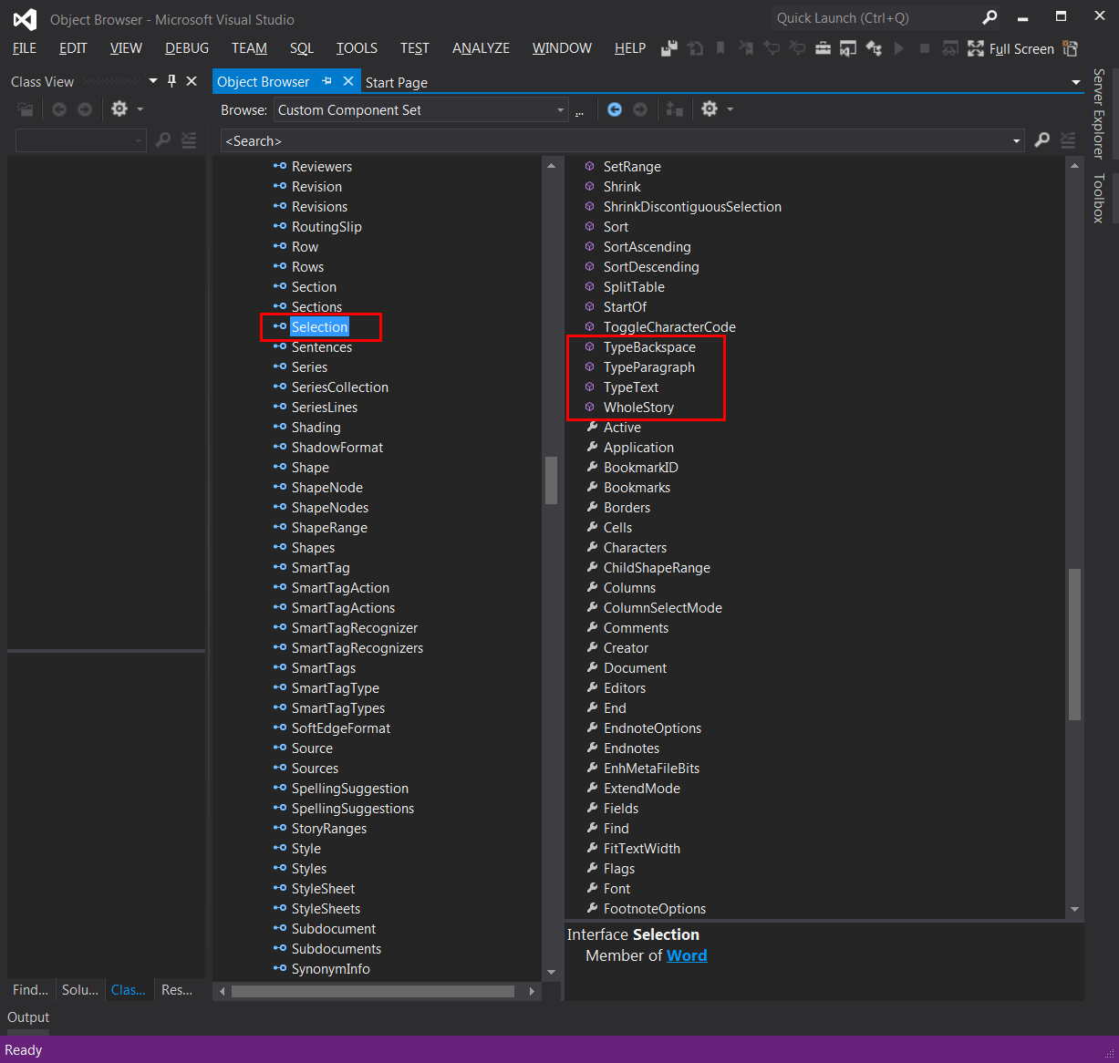Select the ToggleCharacterCode method
1119x1063 pixels.
click(669, 327)
